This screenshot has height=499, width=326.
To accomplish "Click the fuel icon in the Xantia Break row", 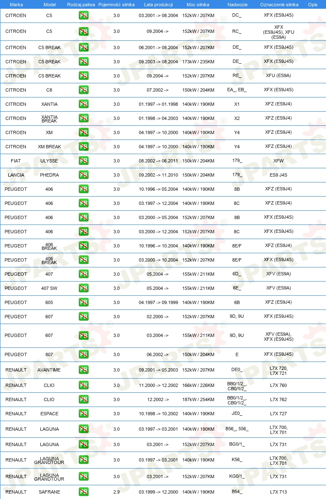I will 84,118.
